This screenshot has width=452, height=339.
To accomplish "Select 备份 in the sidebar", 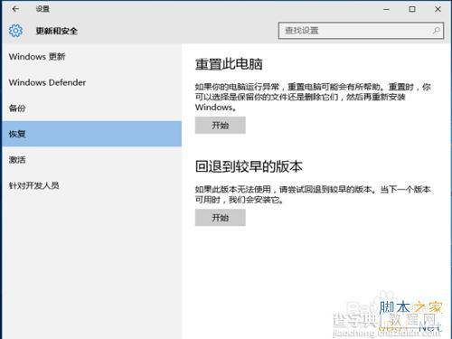I will [x=91, y=108].
